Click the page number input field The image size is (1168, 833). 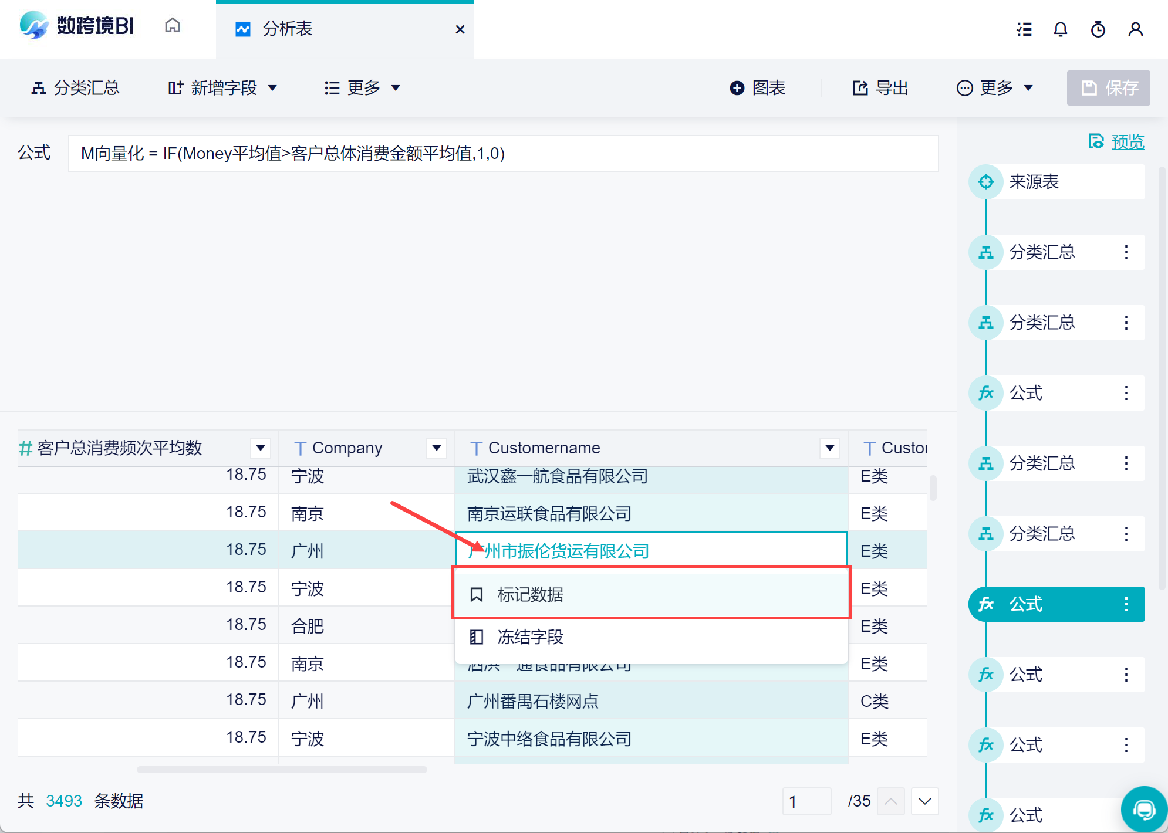click(806, 801)
